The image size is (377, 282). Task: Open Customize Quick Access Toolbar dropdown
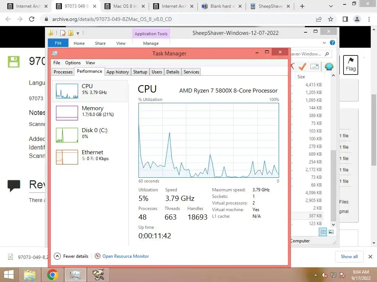[78, 33]
